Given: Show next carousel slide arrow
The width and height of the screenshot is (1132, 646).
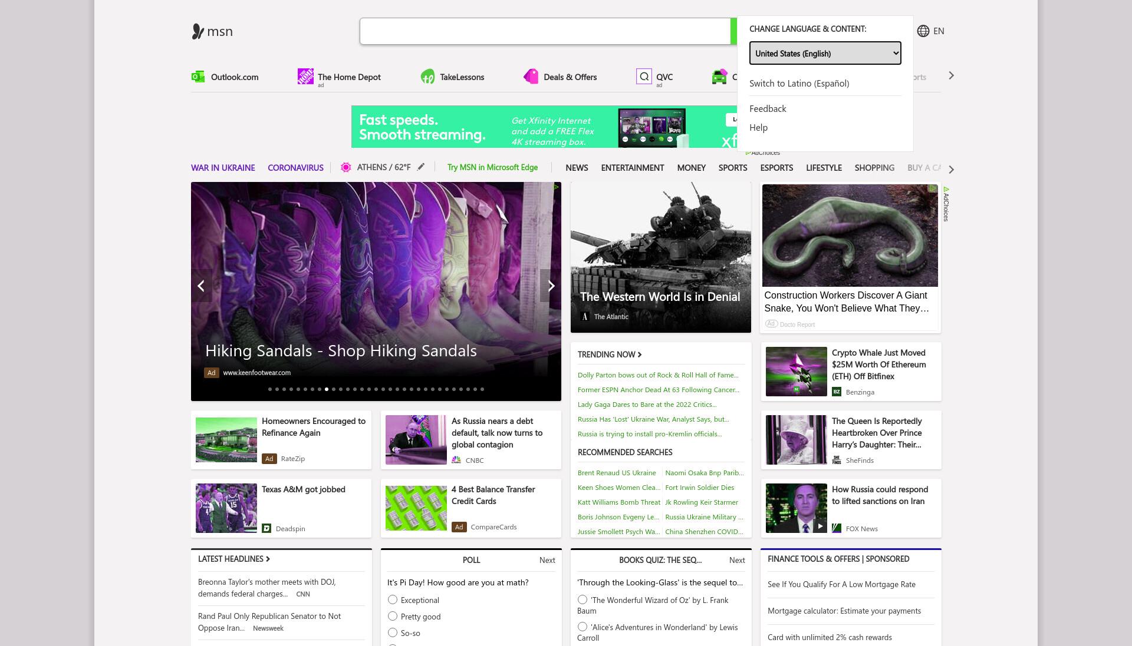Looking at the screenshot, I should tap(551, 286).
